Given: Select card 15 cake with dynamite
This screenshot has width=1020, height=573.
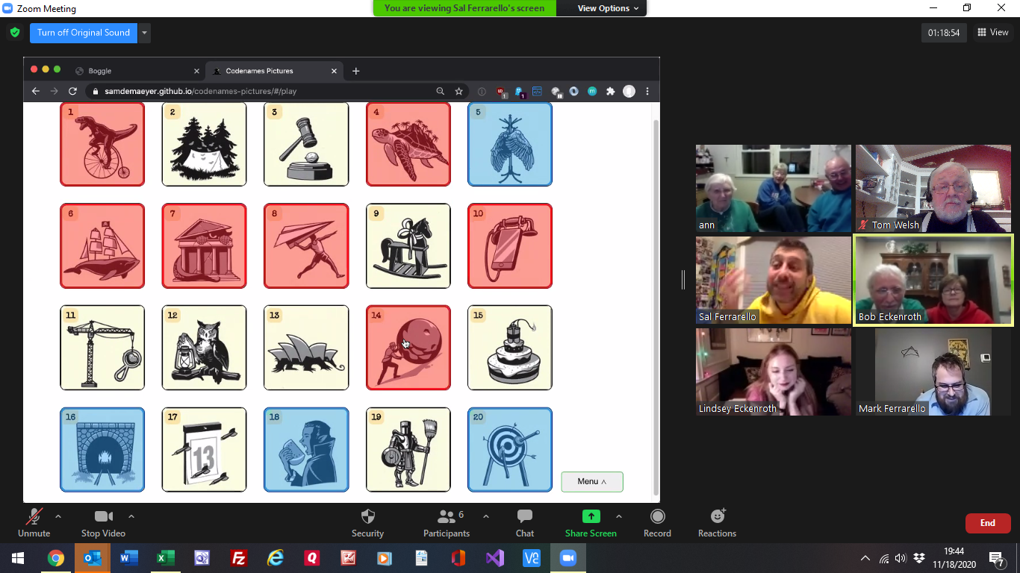Looking at the screenshot, I should click(x=510, y=348).
